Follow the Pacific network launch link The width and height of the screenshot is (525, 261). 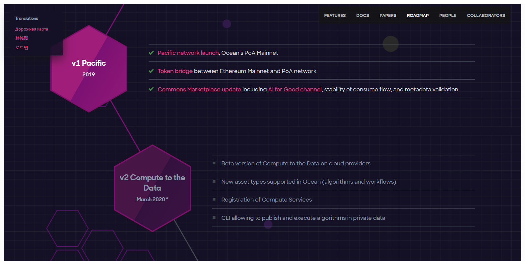[x=188, y=53]
